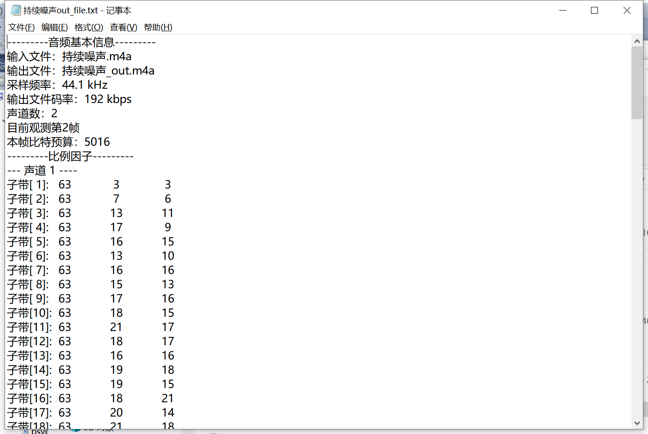Open the 格式(O) menu
648x434 pixels.
tap(89, 27)
